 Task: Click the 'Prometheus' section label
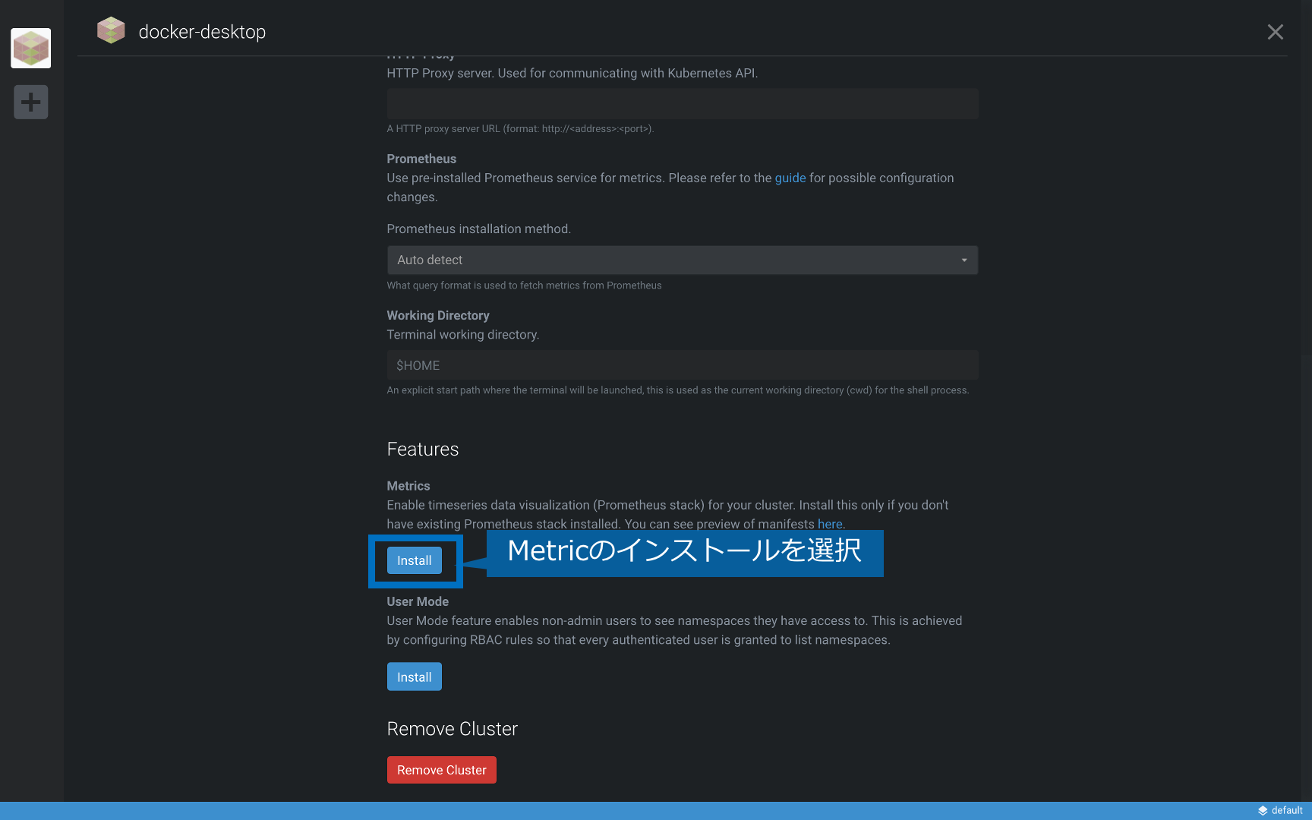tap(421, 159)
